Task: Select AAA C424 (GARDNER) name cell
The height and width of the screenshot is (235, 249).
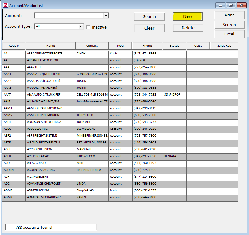Action: click(x=50, y=88)
